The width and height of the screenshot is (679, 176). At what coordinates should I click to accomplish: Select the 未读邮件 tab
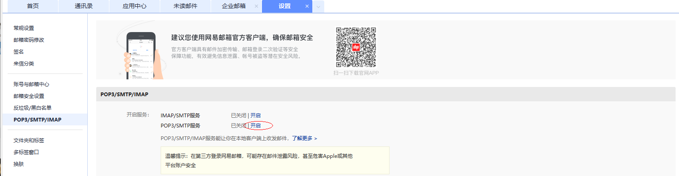click(185, 6)
